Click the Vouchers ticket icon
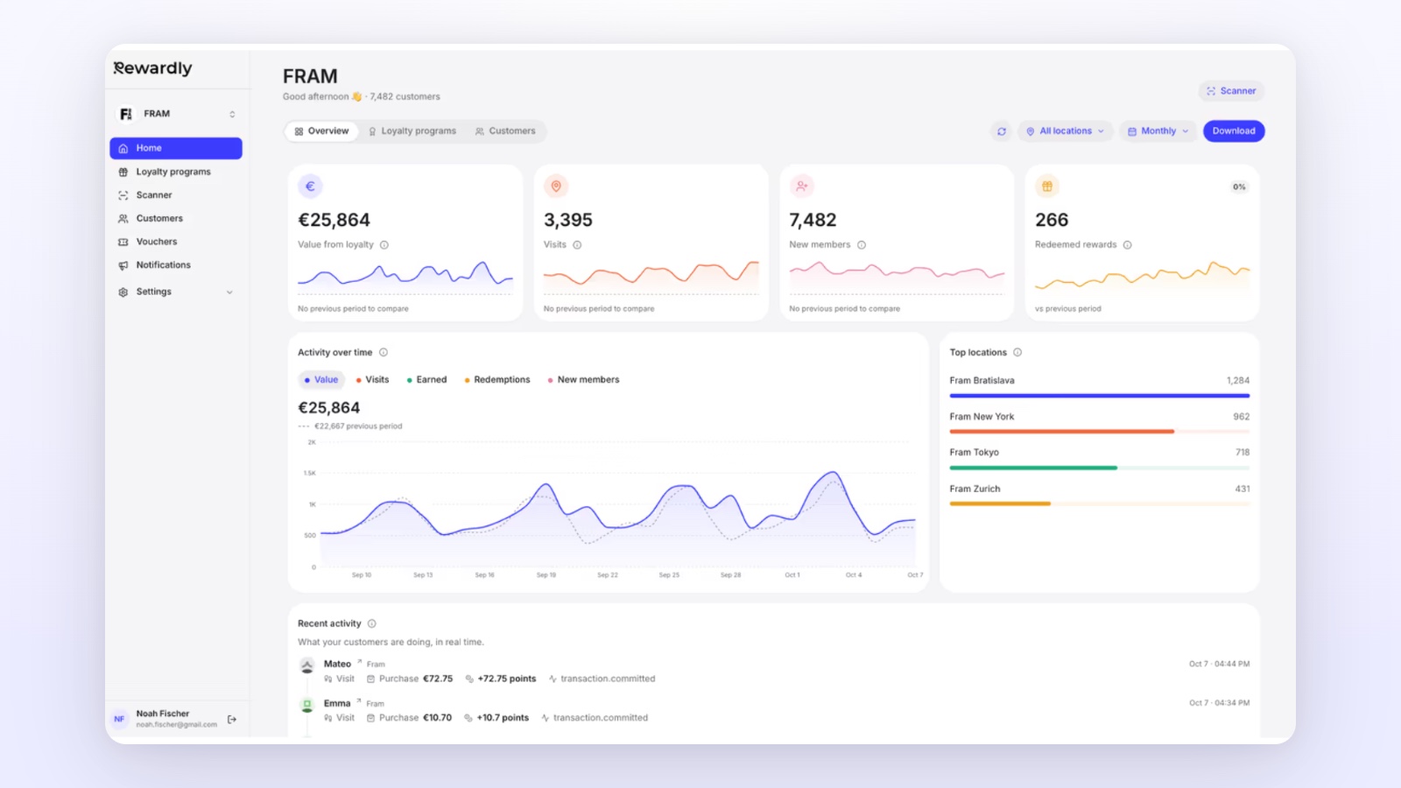The width and height of the screenshot is (1401, 788). pos(123,243)
